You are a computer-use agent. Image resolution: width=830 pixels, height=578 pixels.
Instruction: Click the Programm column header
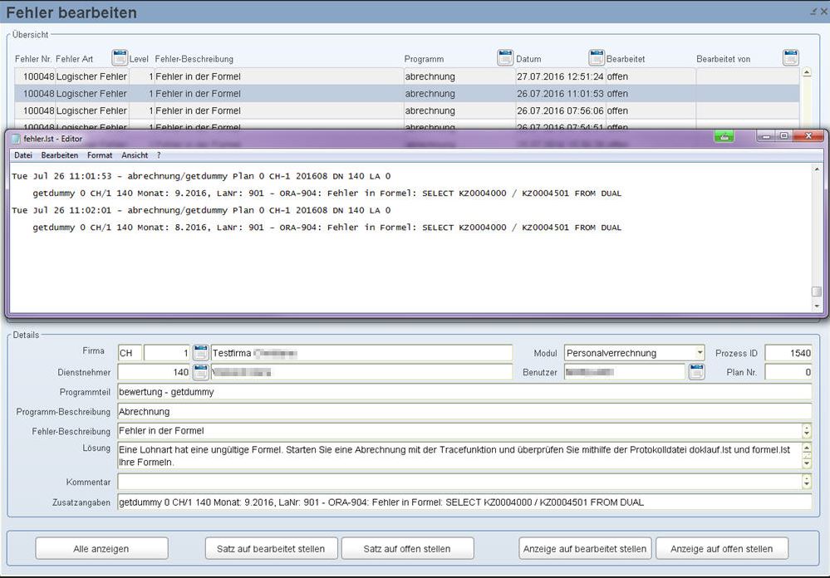(x=424, y=59)
